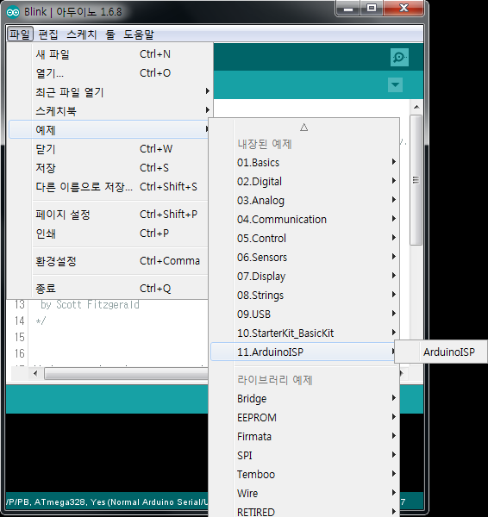Click the editor vertical scrollbar thumb
Image resolution: width=488 pixels, height=517 pixels.
(416, 180)
